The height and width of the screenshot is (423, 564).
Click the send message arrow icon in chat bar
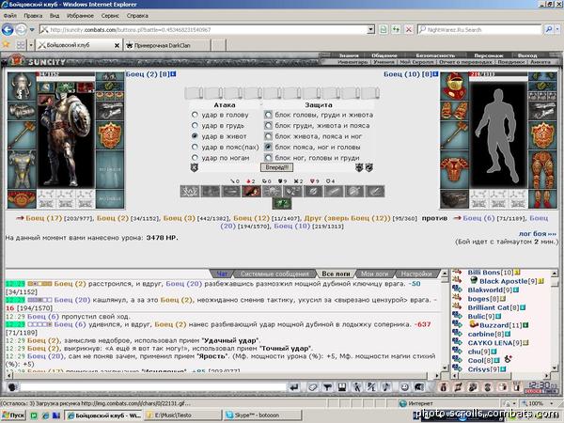click(294, 387)
